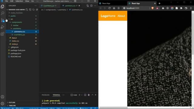Open the Accounts menu icon

[x=2, y=97]
